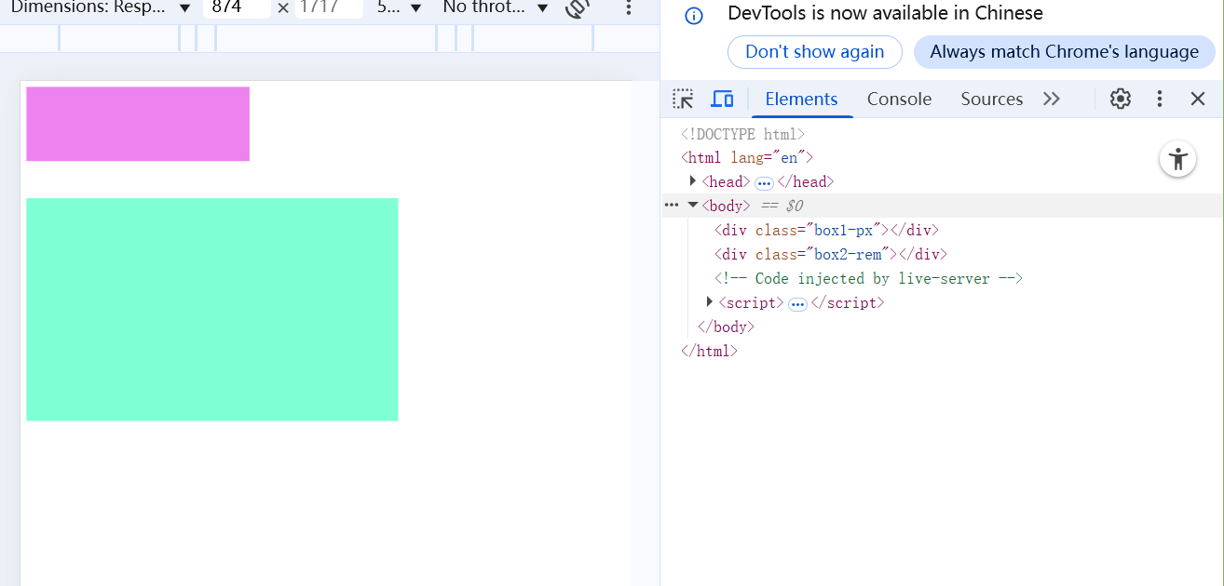Open the DevTools three-dot customize menu

[x=1160, y=99]
